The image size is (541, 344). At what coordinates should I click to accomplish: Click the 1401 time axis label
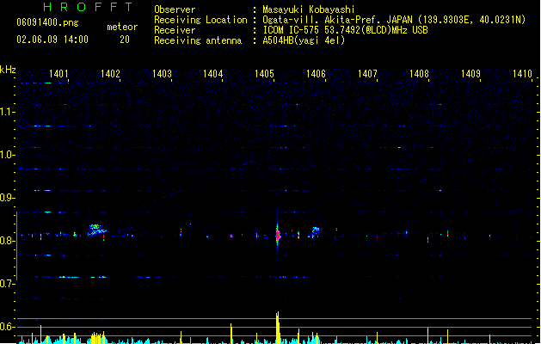(x=58, y=74)
